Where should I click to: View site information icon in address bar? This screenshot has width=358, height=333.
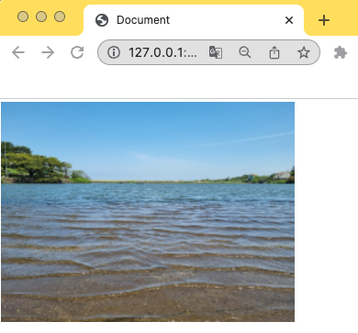tap(114, 52)
